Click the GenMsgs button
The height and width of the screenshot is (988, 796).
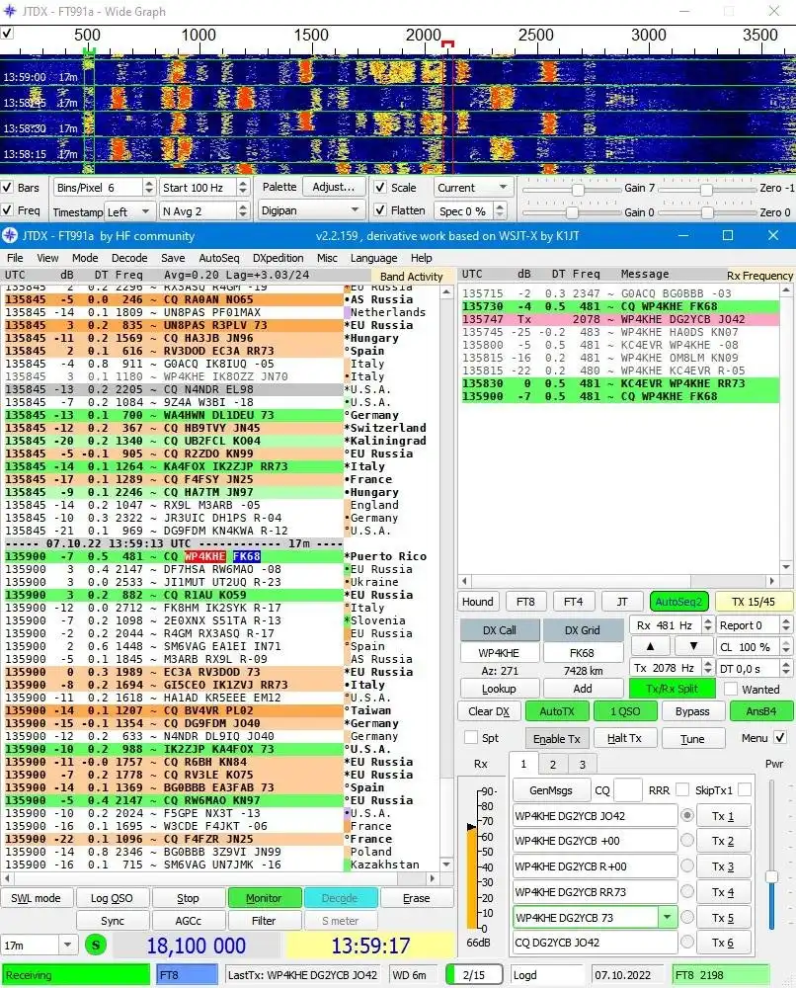click(x=551, y=790)
